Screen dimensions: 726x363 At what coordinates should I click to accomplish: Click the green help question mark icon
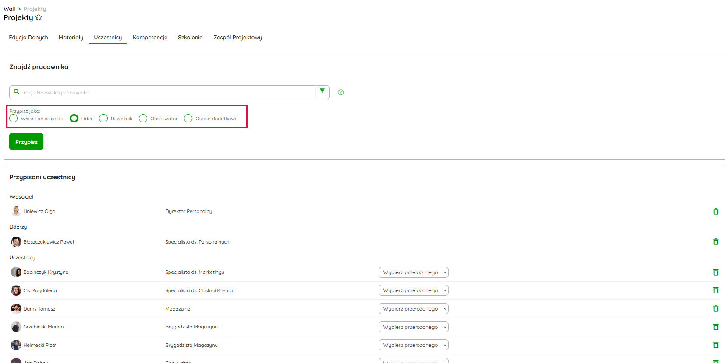tap(340, 92)
